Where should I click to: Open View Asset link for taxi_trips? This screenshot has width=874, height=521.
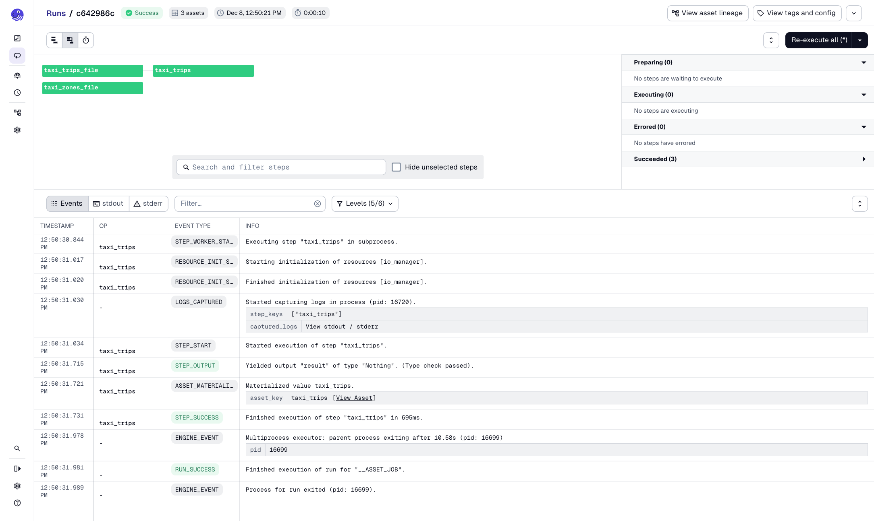[x=354, y=398]
